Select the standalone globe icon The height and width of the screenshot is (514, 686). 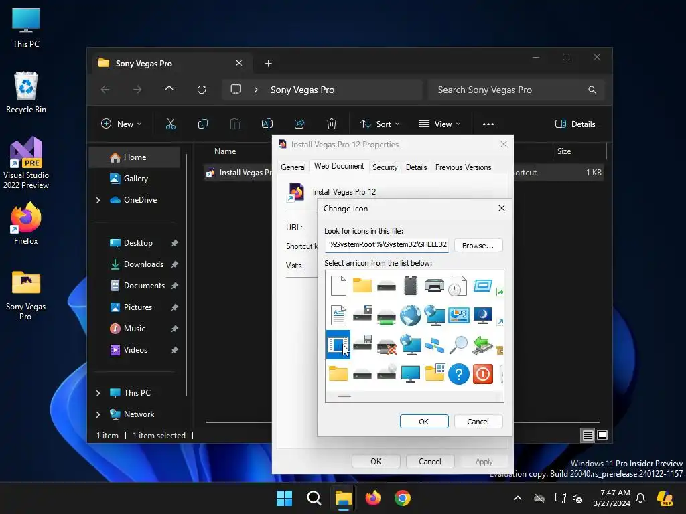click(x=411, y=315)
